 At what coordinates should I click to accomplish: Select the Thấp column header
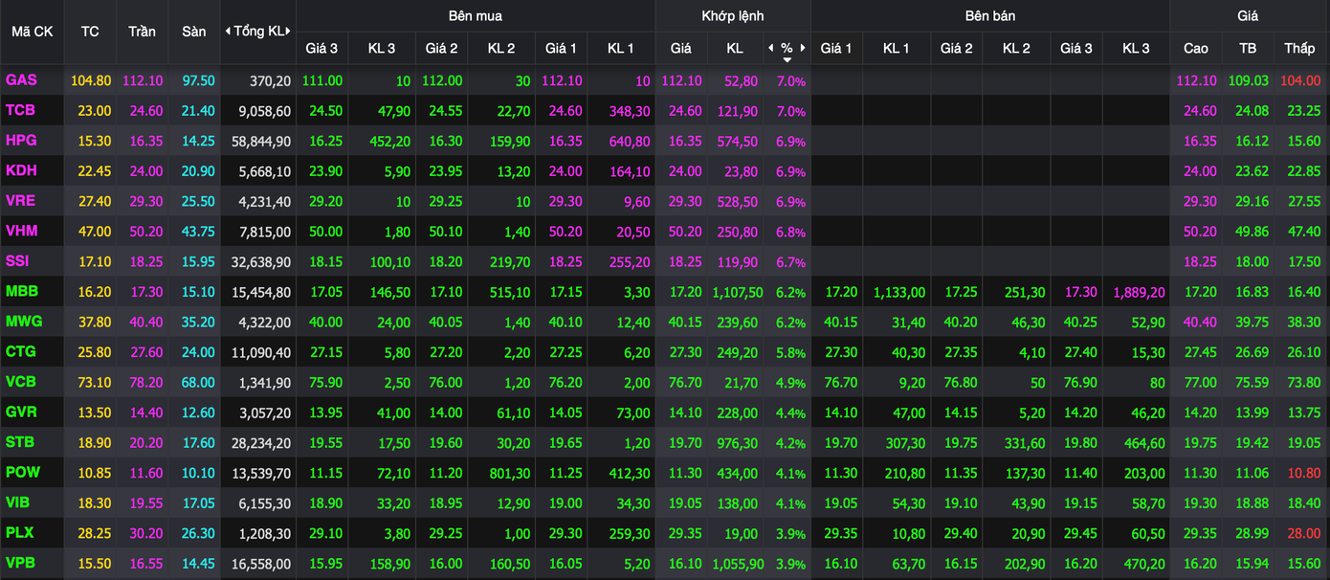(1299, 48)
